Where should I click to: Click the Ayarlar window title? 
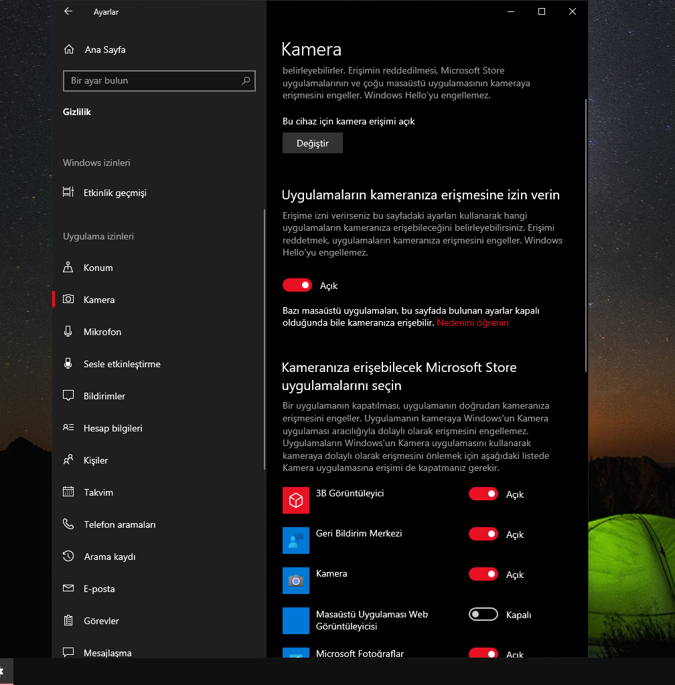point(106,12)
